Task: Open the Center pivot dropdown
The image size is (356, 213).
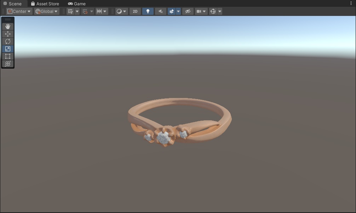Action: click(19, 11)
